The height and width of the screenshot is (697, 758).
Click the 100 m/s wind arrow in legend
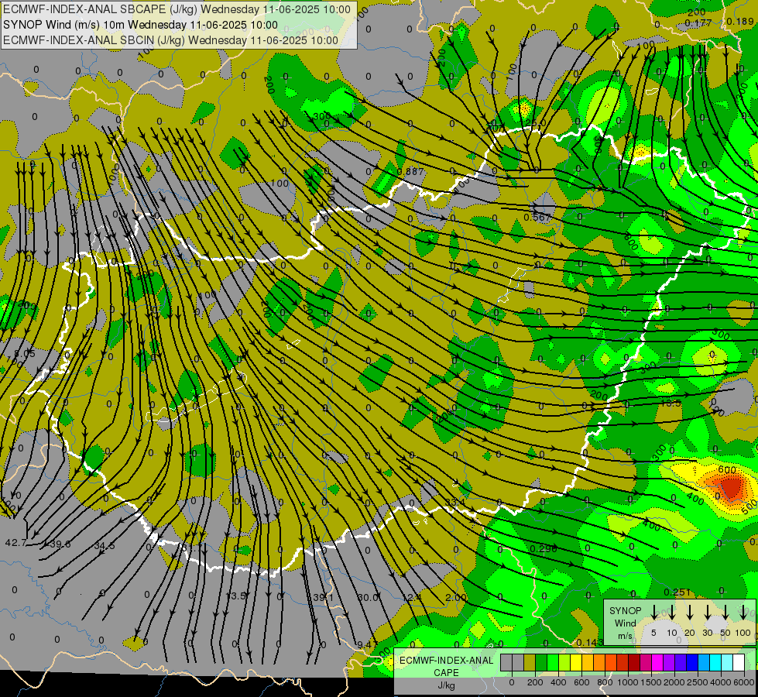click(x=743, y=613)
